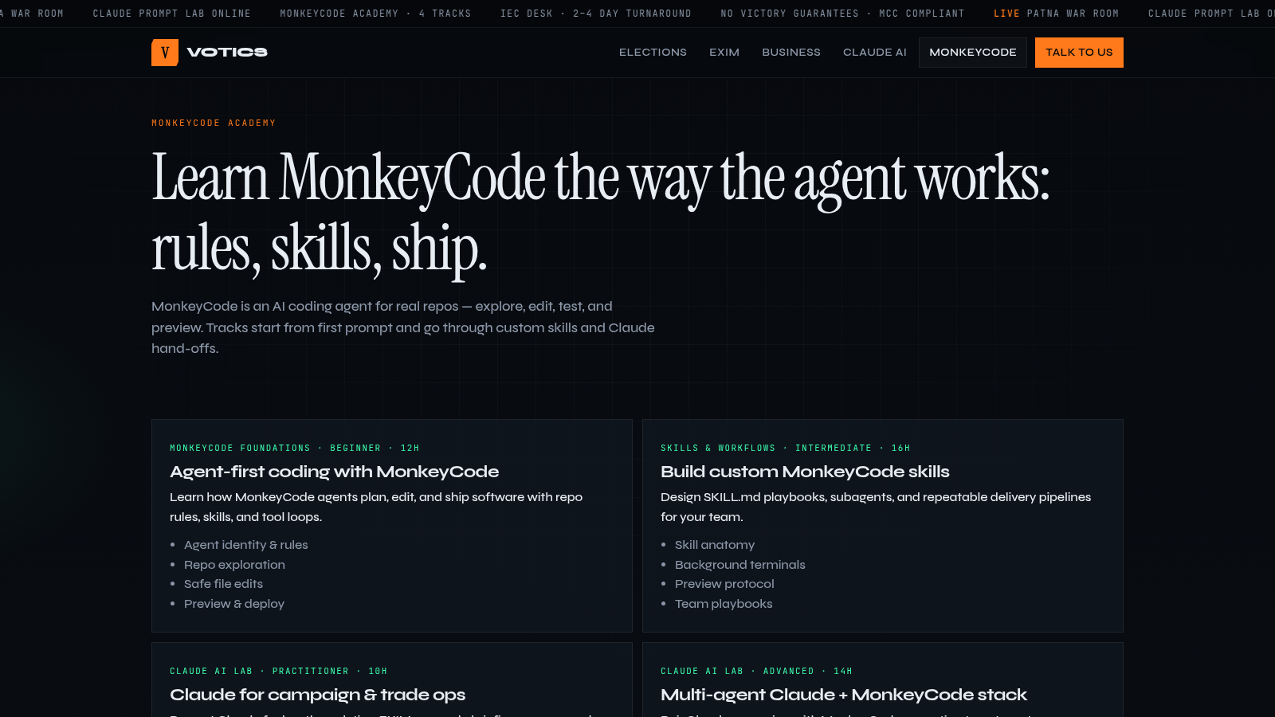1275x717 pixels.
Task: Click IEC Desk 2-4 Day Turnaround ticker
Action: (596, 14)
